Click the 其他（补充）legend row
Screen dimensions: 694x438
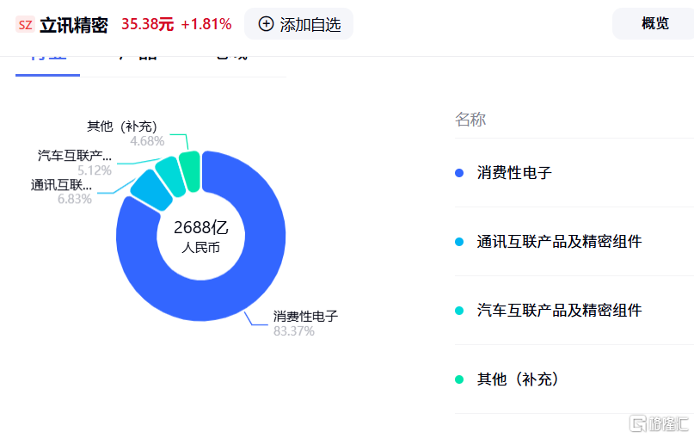(574, 379)
